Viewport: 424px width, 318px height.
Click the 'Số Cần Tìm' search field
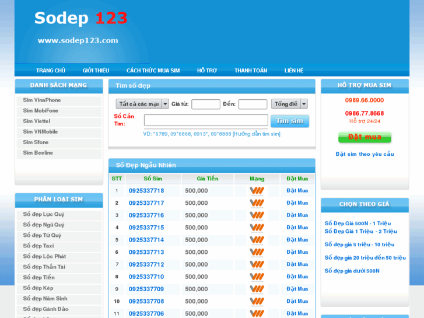pyautogui.click(x=206, y=120)
